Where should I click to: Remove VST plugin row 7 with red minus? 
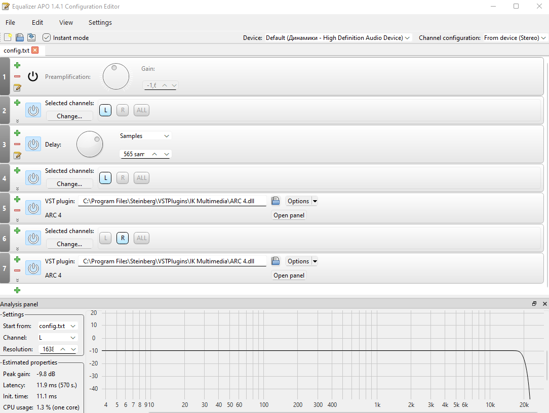coord(17,270)
